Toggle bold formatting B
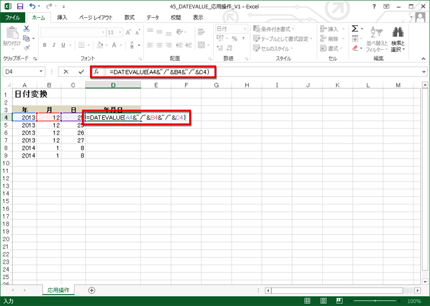The width and height of the screenshot is (430, 306). [45, 45]
